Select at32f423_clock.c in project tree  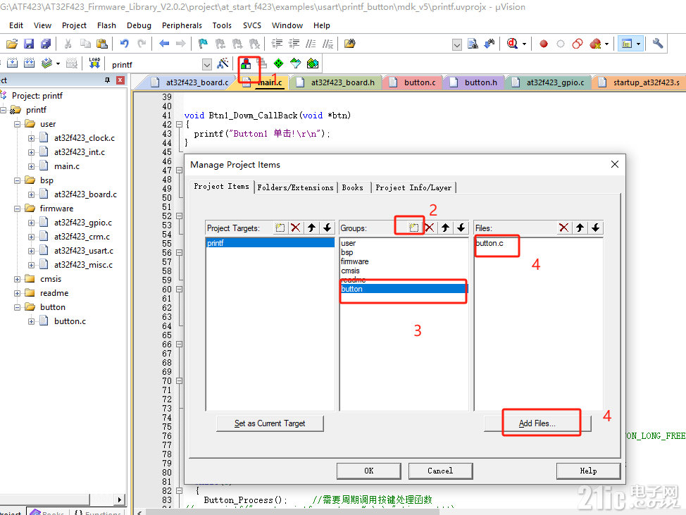pos(85,138)
